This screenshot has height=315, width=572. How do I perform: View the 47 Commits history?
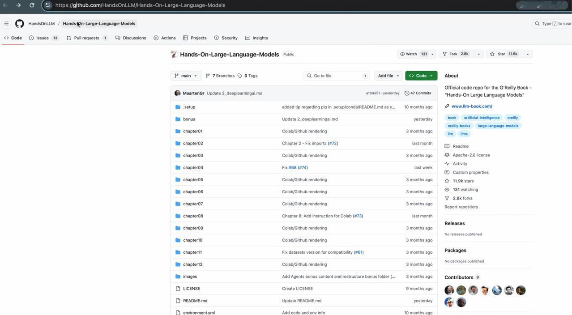point(418,93)
